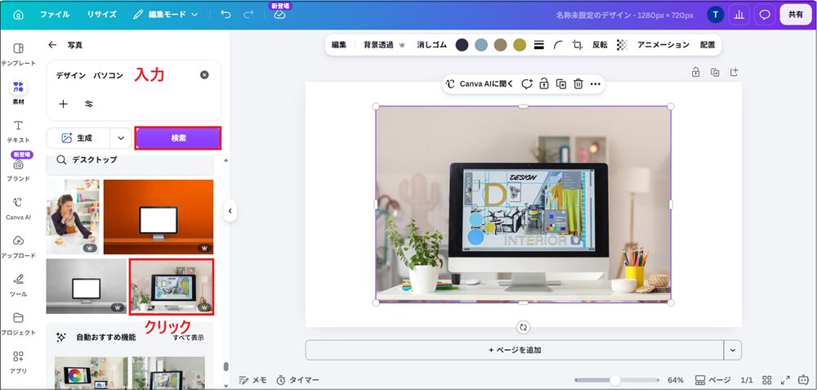Lock the page icon above canvas
The image size is (817, 390).
click(x=695, y=73)
